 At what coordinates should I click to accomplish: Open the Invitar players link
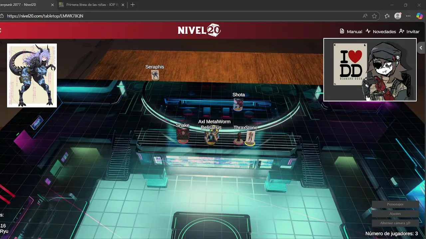click(409, 31)
